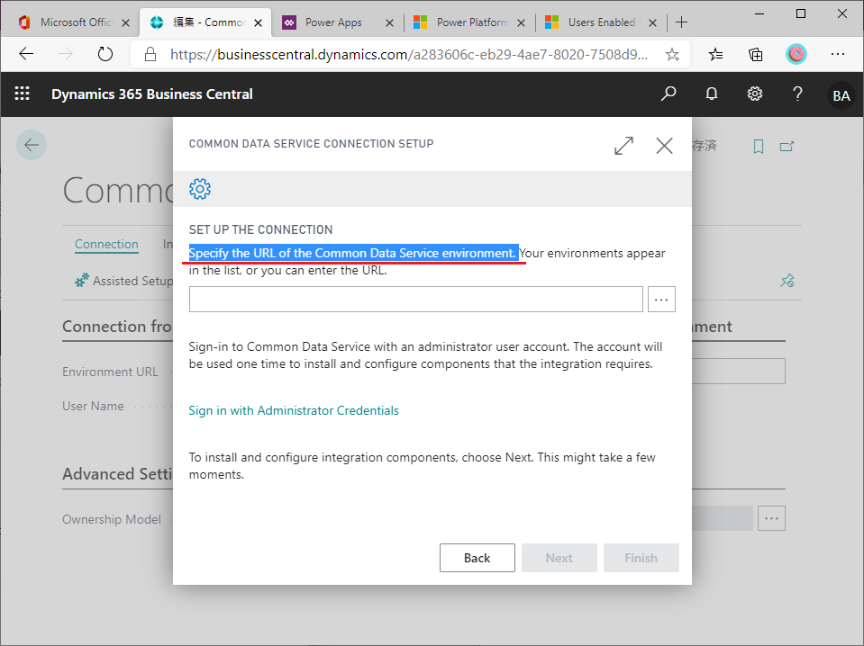Open the environment URL lookup list
Screen dimensions: 864x646
point(661,299)
